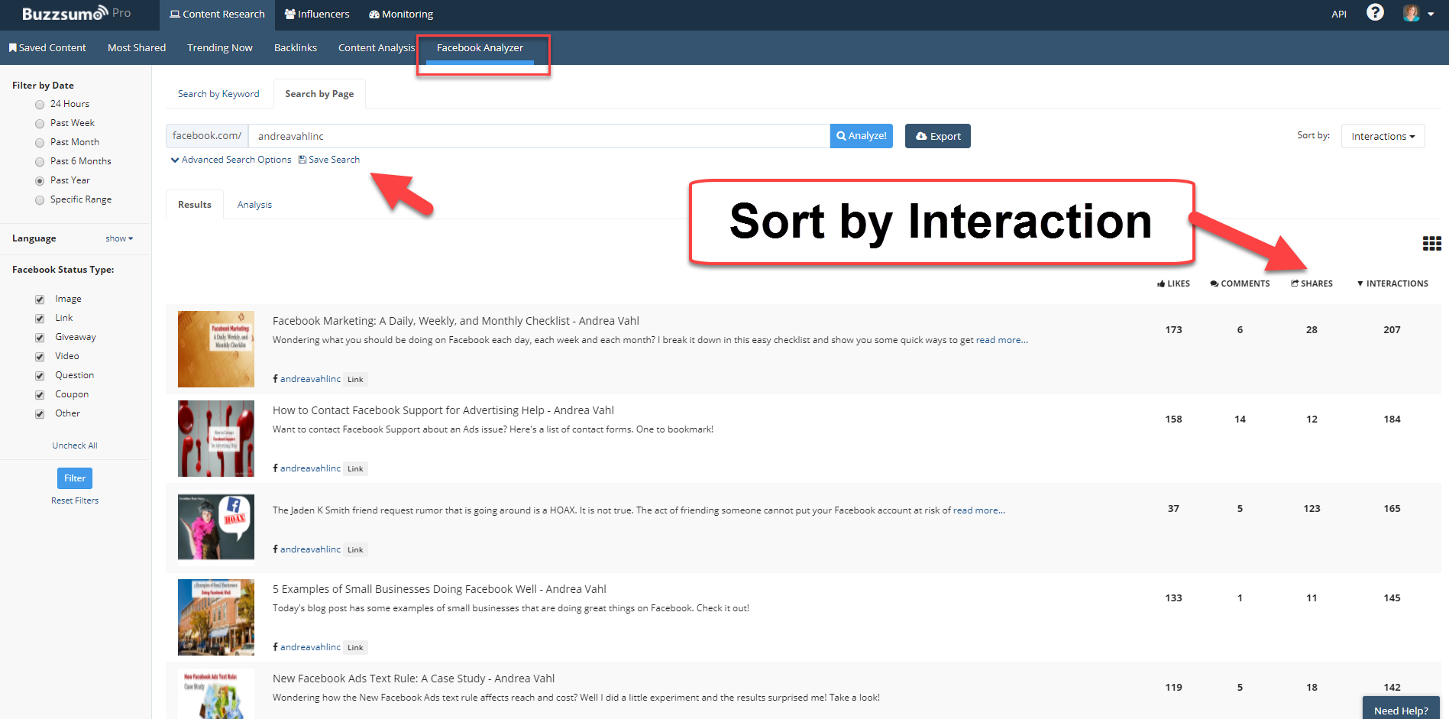The width and height of the screenshot is (1449, 719).
Task: Click the Facebook page name input field
Action: pos(539,136)
